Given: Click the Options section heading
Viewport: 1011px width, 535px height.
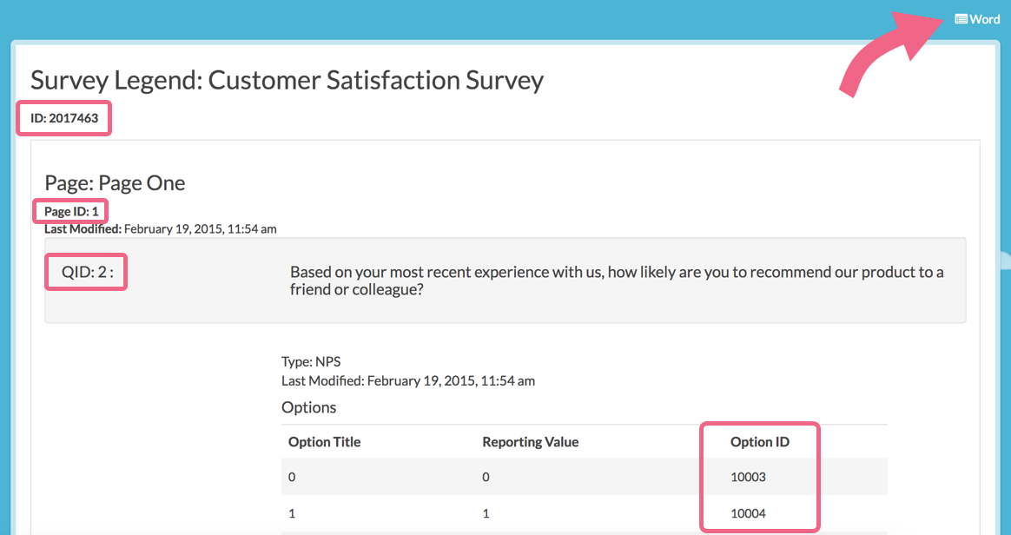Looking at the screenshot, I should 308,407.
